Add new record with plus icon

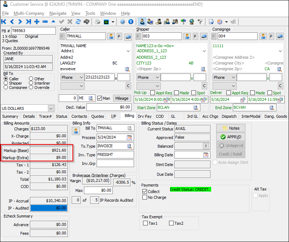tap(37, 22)
